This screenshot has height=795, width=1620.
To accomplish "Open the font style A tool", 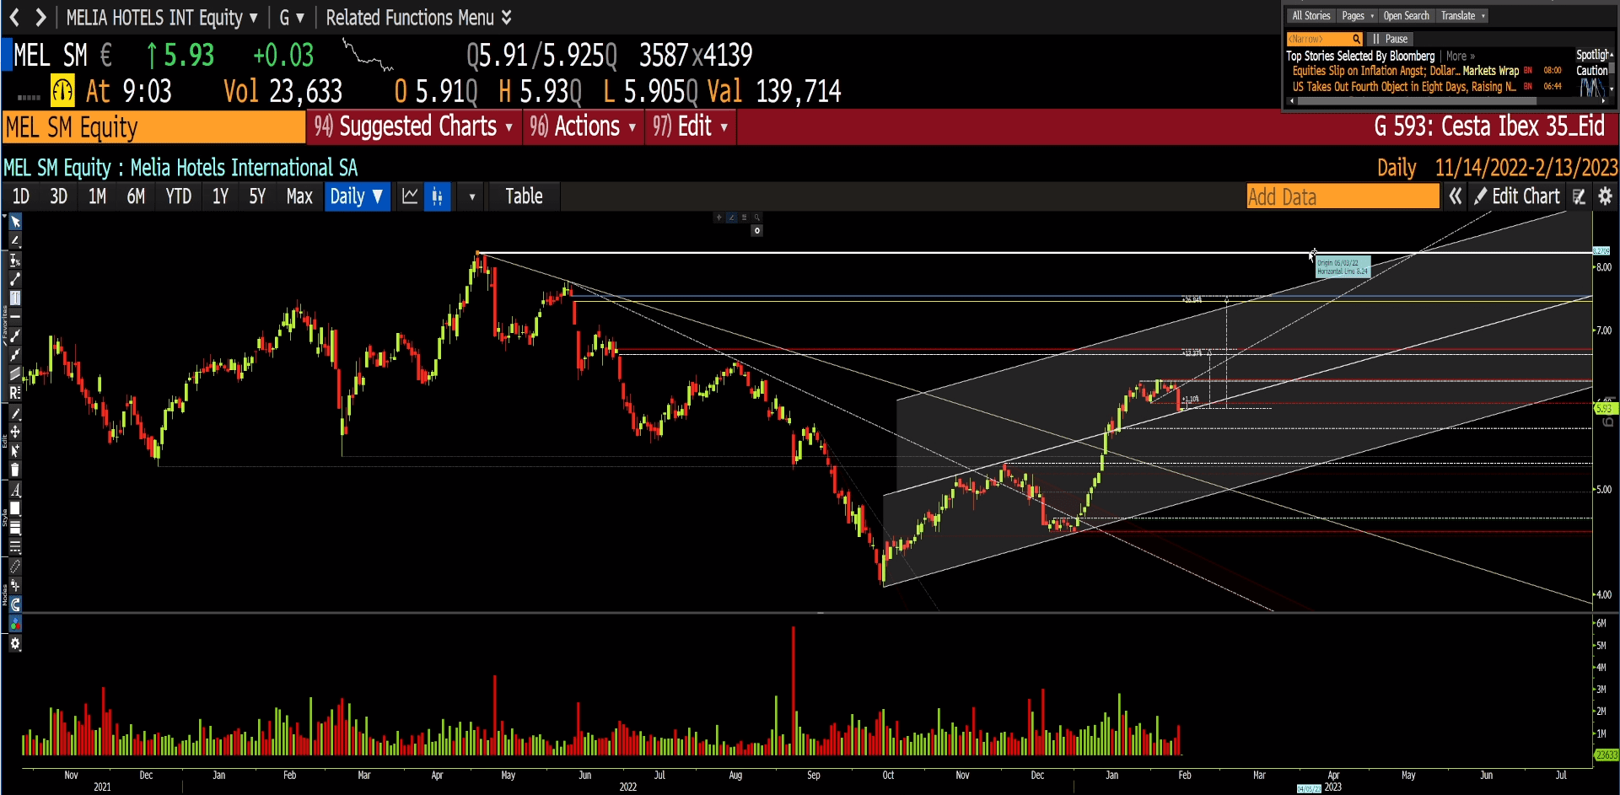I will (x=15, y=490).
